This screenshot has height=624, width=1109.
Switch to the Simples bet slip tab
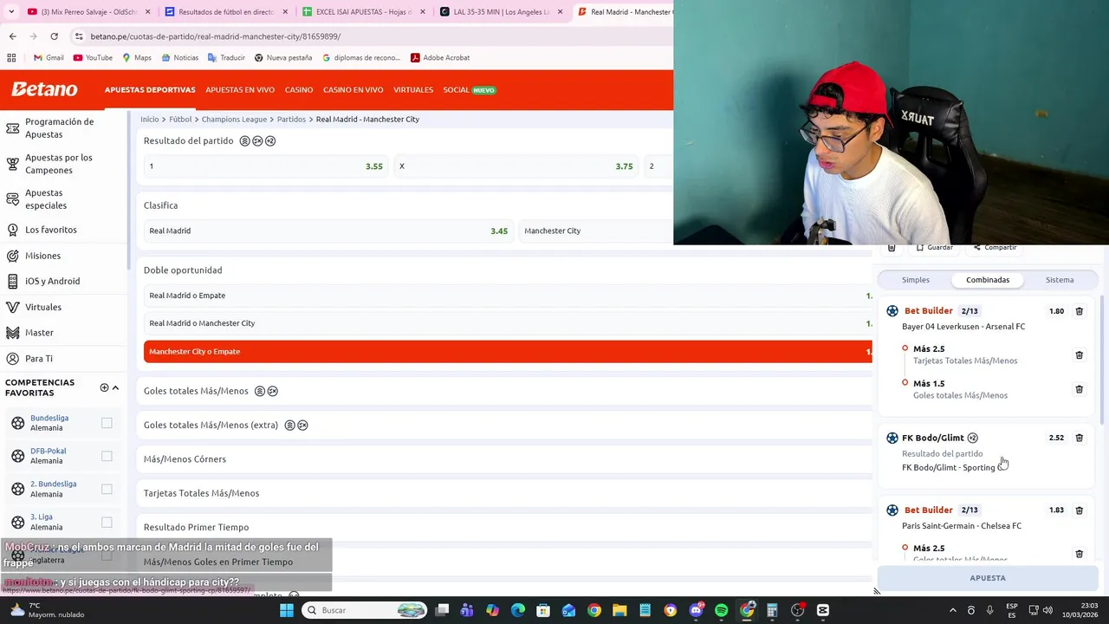[916, 280]
